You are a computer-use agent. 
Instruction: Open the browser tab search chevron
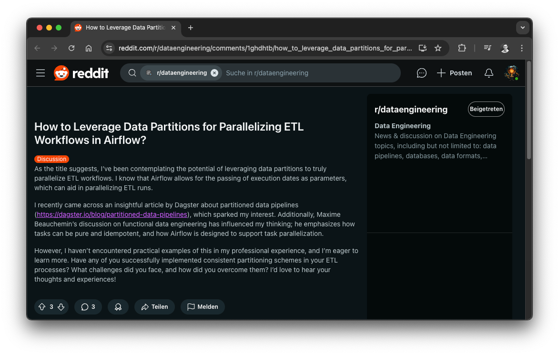click(523, 28)
